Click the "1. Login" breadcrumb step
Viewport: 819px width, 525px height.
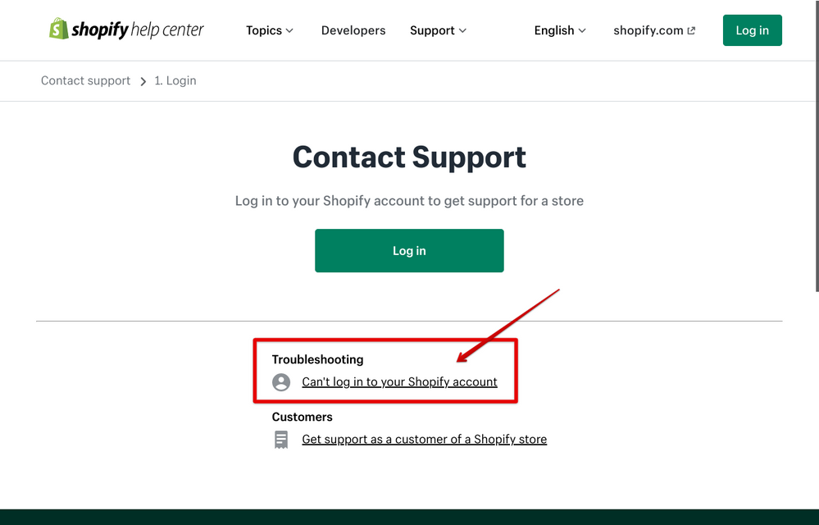point(175,81)
